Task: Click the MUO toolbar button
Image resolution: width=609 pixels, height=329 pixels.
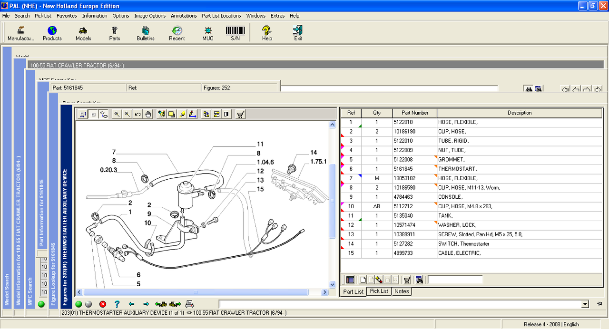Action: 208,33
